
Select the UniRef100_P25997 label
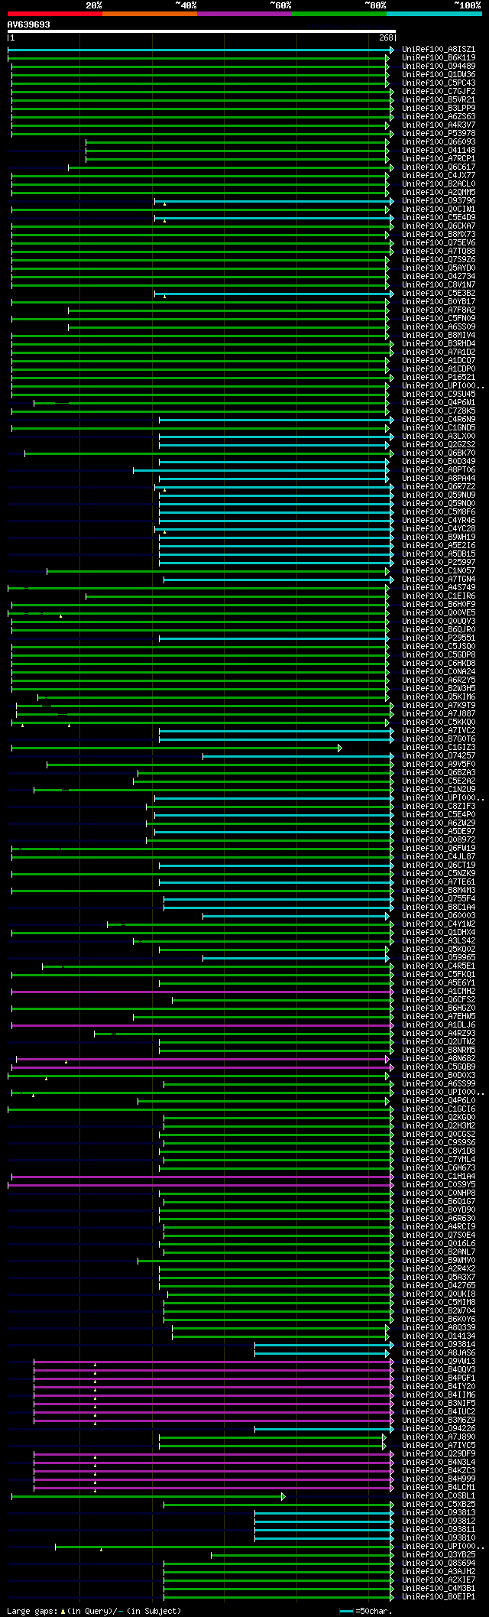pos(439,563)
